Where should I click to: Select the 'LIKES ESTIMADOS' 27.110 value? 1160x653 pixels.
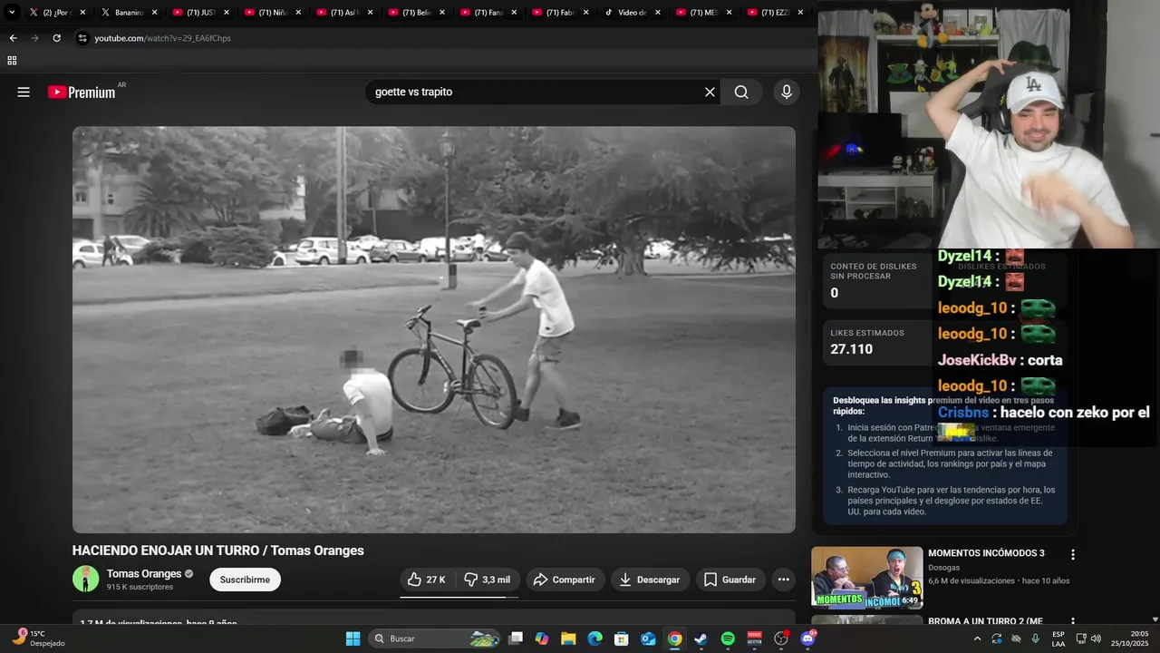852,349
